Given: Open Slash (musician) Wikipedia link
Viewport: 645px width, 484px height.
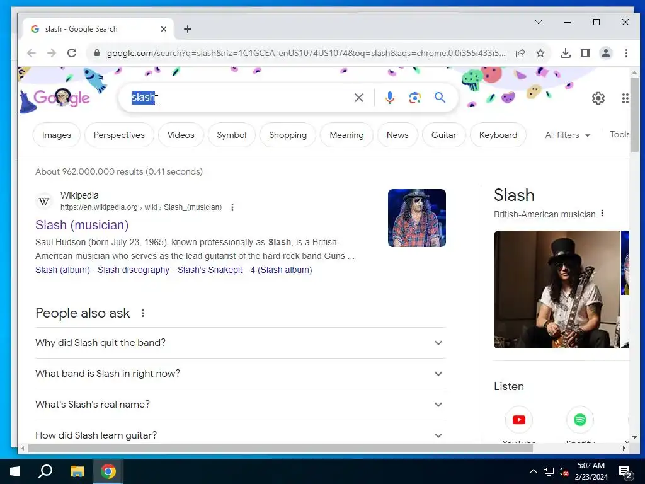Looking at the screenshot, I should point(82,225).
